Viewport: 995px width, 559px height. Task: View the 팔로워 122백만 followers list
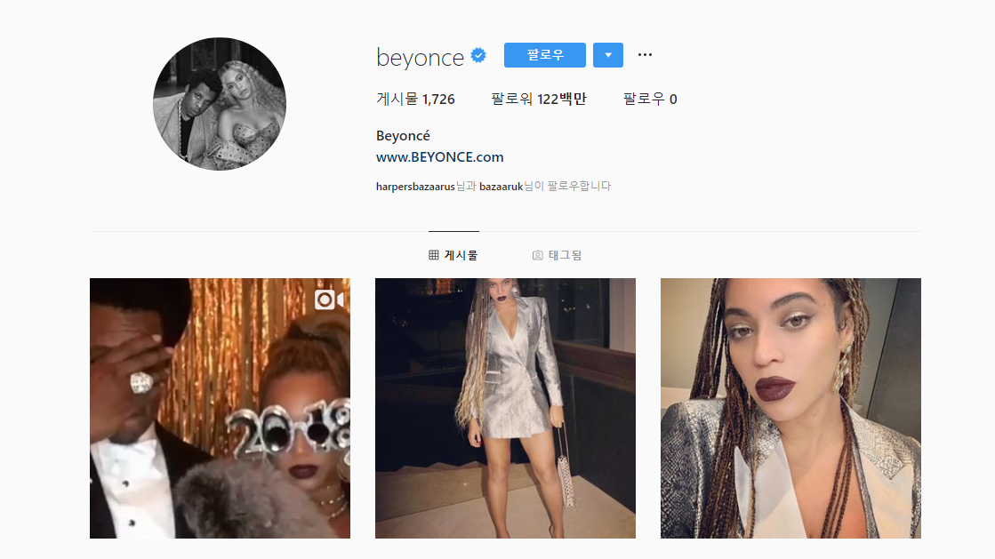click(x=538, y=99)
